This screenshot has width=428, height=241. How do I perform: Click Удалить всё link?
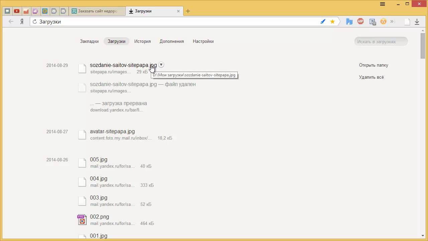371,77
